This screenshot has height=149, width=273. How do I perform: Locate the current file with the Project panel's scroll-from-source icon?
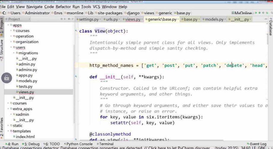(x=62, y=19)
